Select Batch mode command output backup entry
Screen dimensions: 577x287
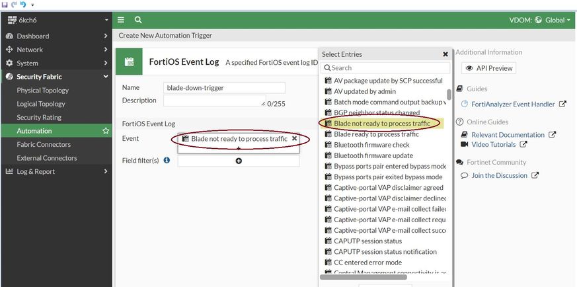click(385, 102)
